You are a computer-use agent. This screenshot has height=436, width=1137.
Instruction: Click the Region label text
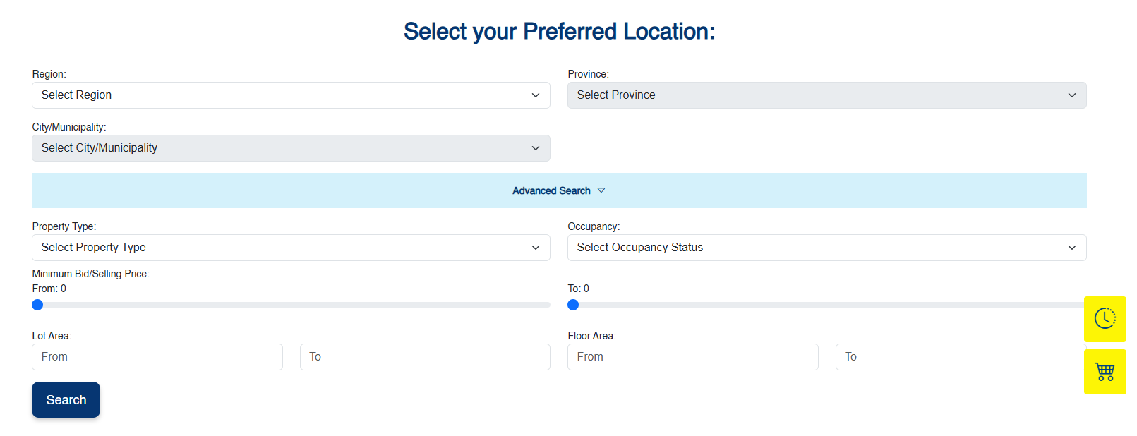49,74
